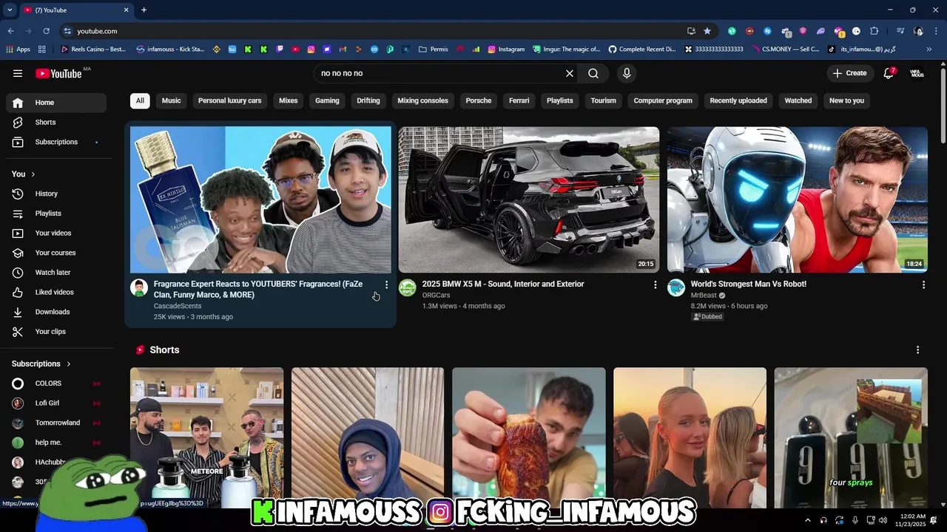947x532 pixels.
Task: Play the 2025 BMW X5 M thumbnail
Action: 529,199
